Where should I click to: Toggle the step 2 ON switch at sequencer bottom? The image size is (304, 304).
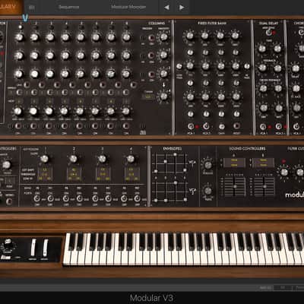coord(33,126)
